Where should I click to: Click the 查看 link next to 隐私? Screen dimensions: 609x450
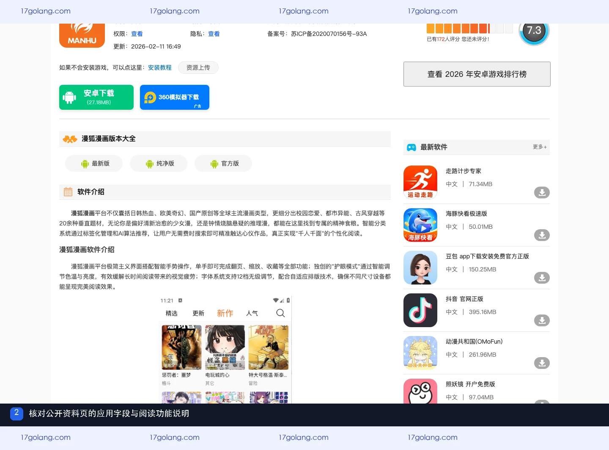pos(214,34)
